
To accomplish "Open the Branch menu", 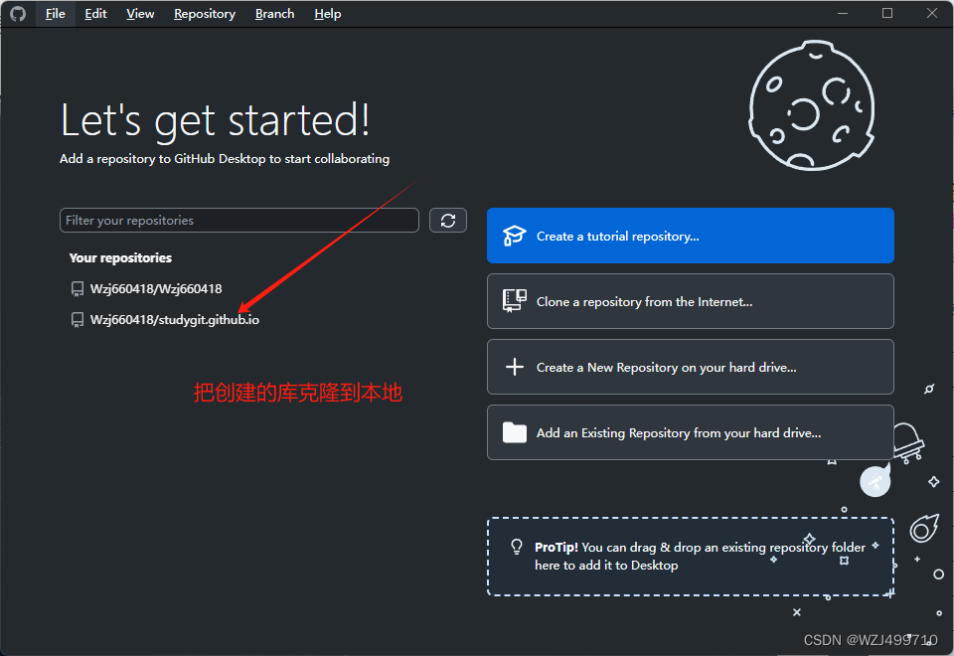I will pos(274,13).
